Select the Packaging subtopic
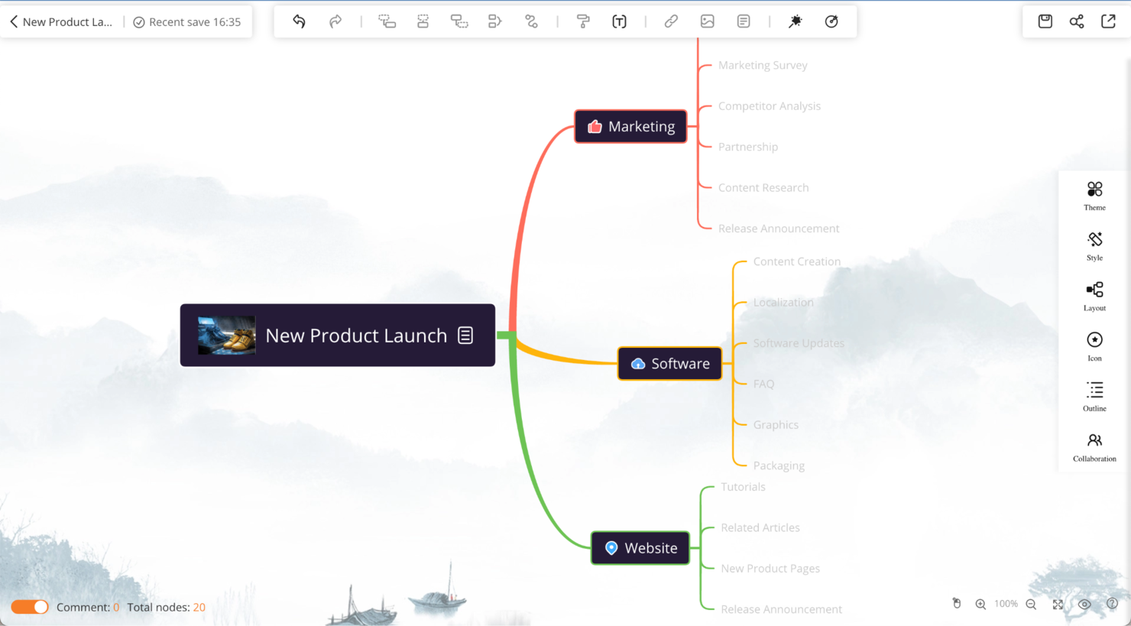This screenshot has height=626, width=1131. [x=779, y=465]
